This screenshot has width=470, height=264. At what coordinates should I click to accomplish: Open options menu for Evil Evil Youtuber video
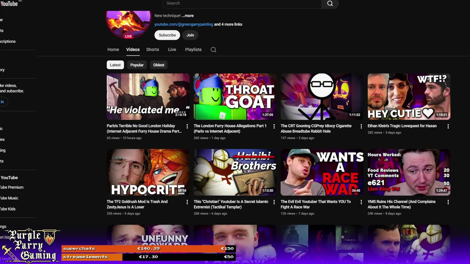pyautogui.click(x=361, y=202)
